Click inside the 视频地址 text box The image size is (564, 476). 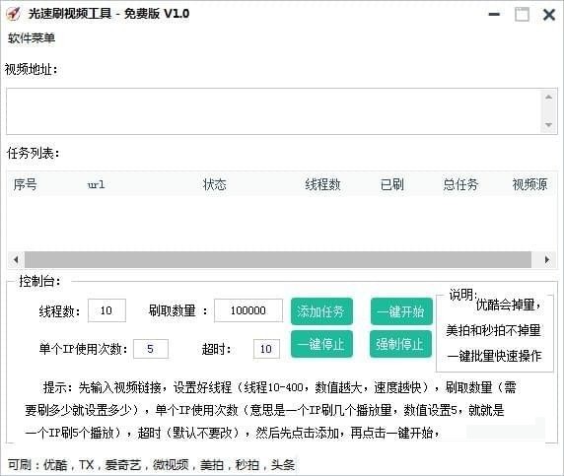274,111
